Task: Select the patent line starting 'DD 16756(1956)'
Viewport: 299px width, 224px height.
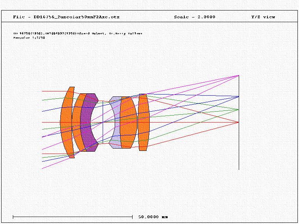Action: (78, 33)
